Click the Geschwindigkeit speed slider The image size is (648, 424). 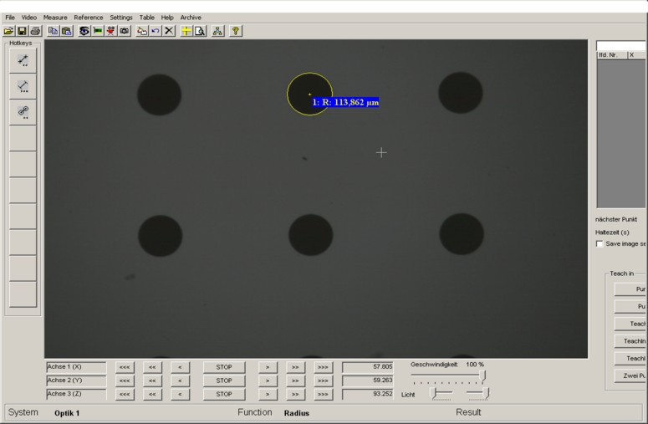tap(482, 375)
